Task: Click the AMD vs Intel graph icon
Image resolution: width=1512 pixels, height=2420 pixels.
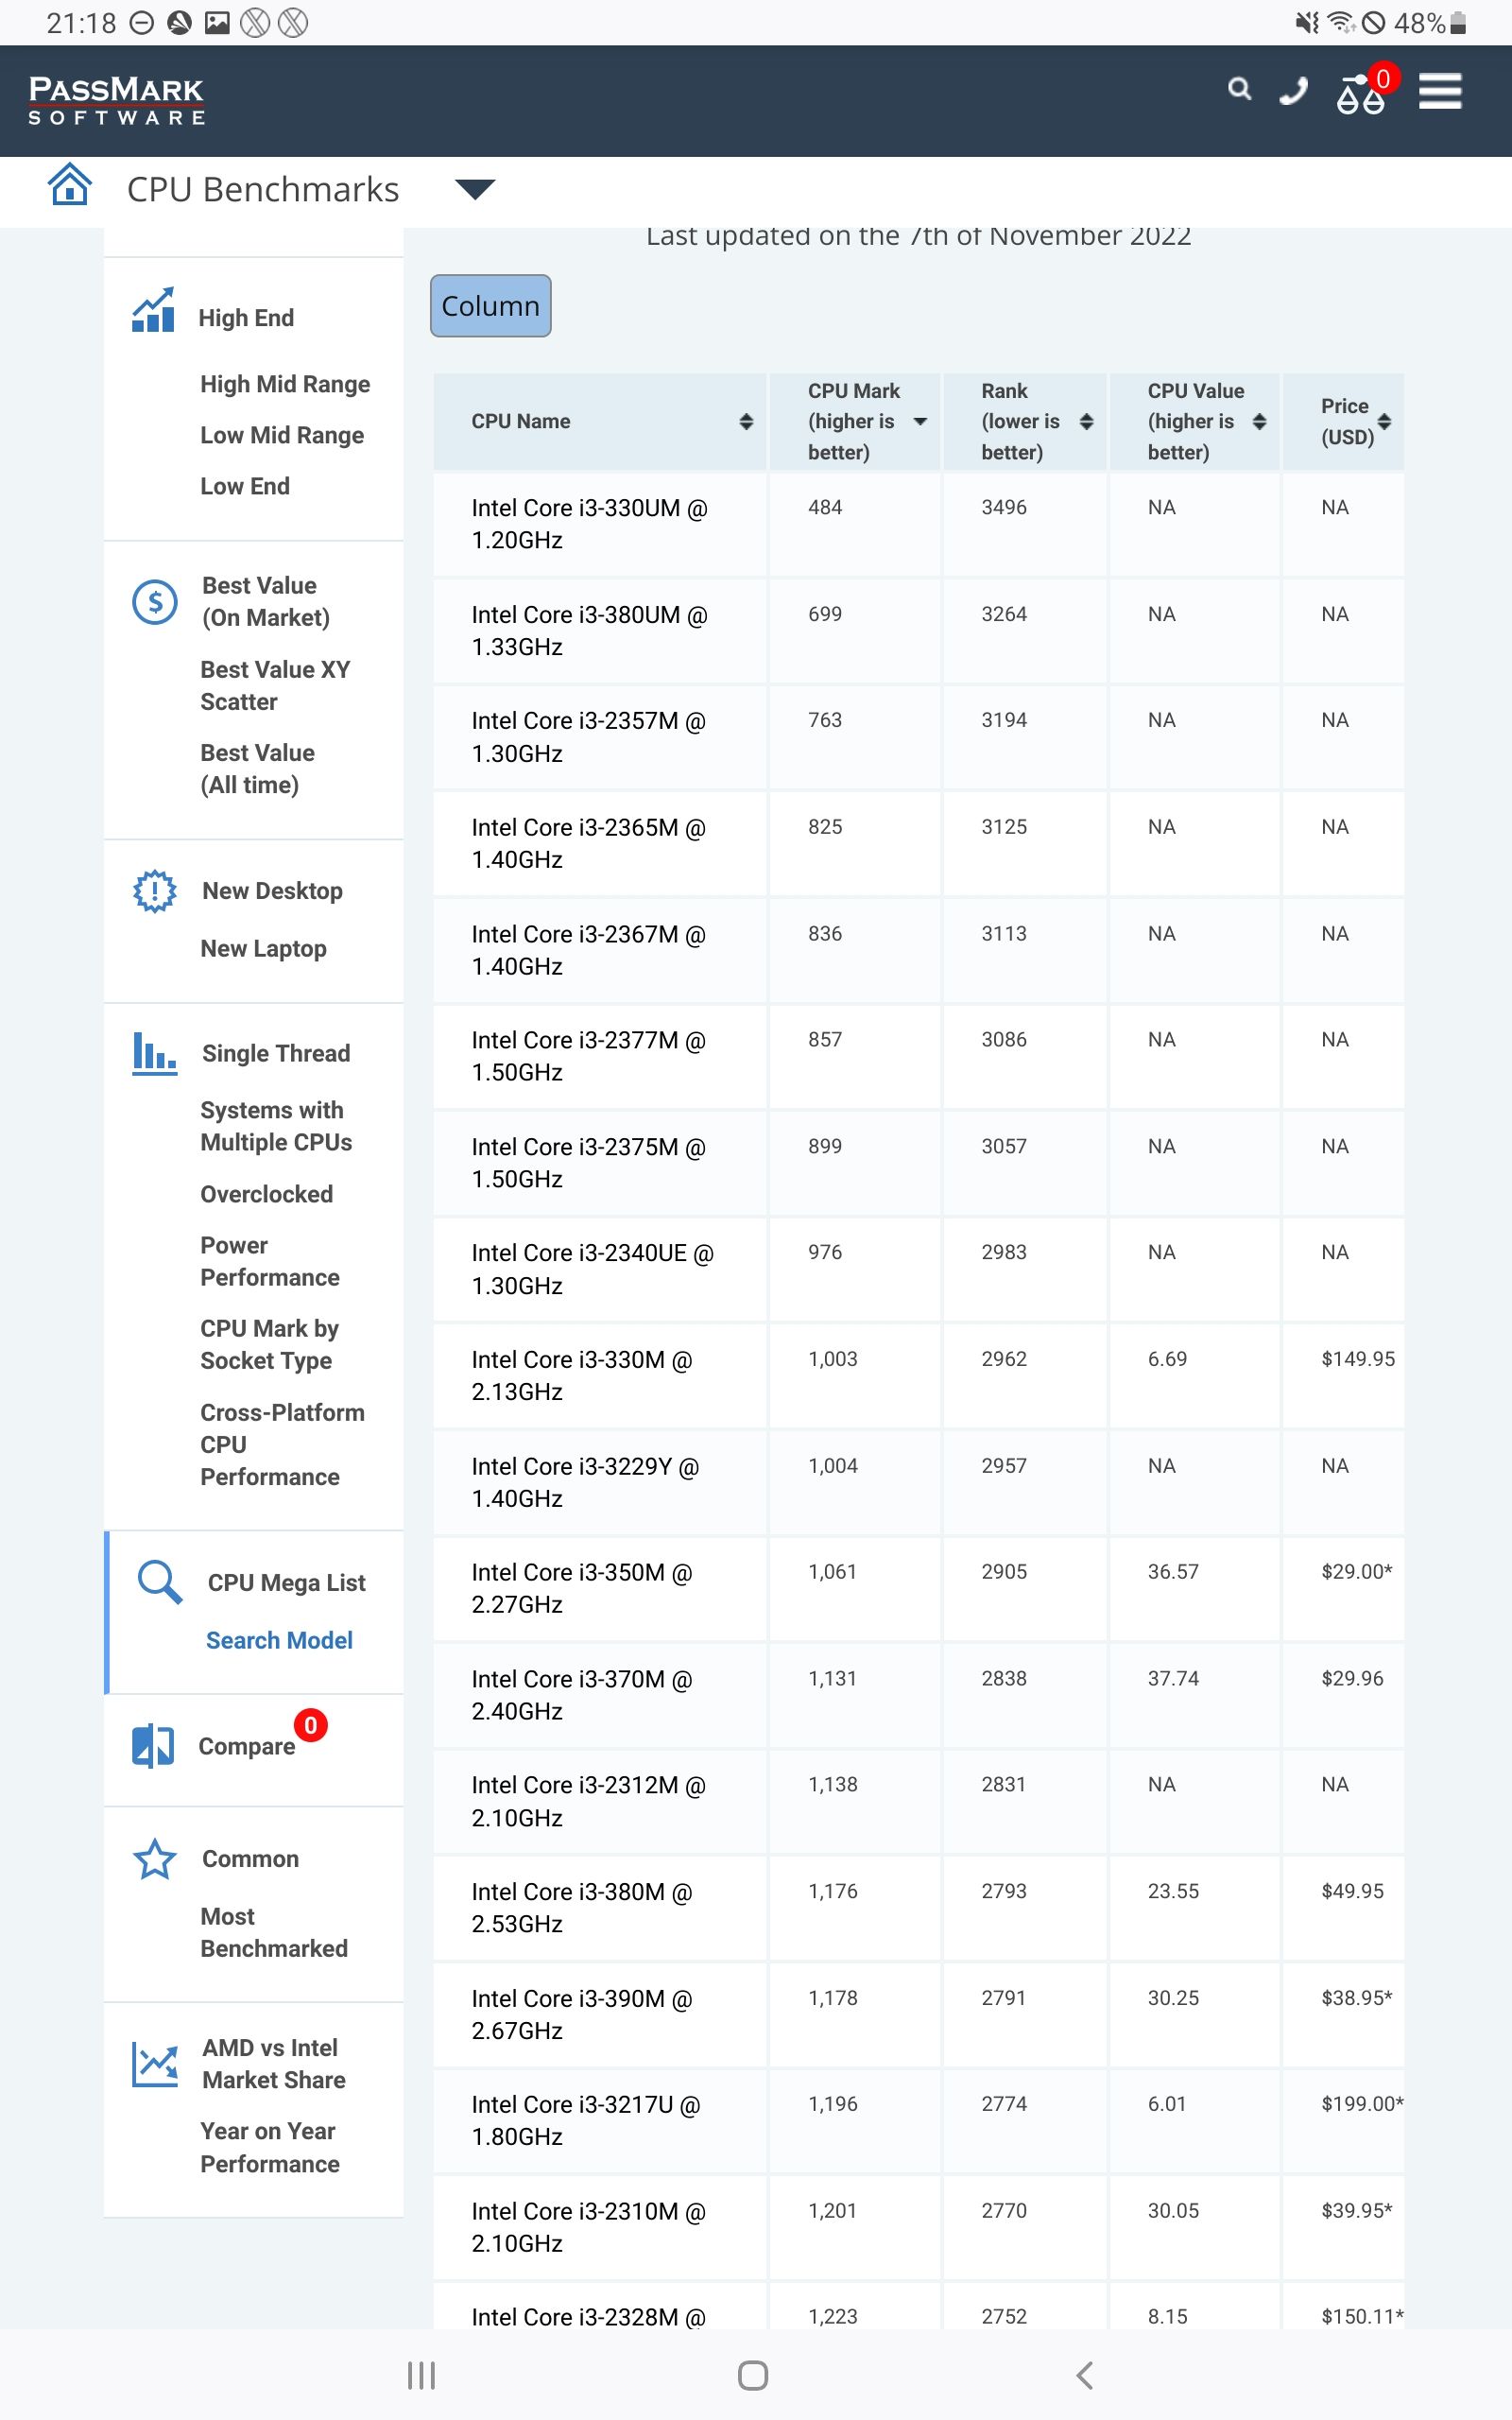Action: (x=155, y=2064)
